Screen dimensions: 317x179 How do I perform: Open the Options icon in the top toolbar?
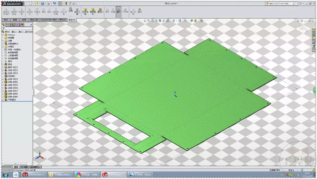pos(74,4)
